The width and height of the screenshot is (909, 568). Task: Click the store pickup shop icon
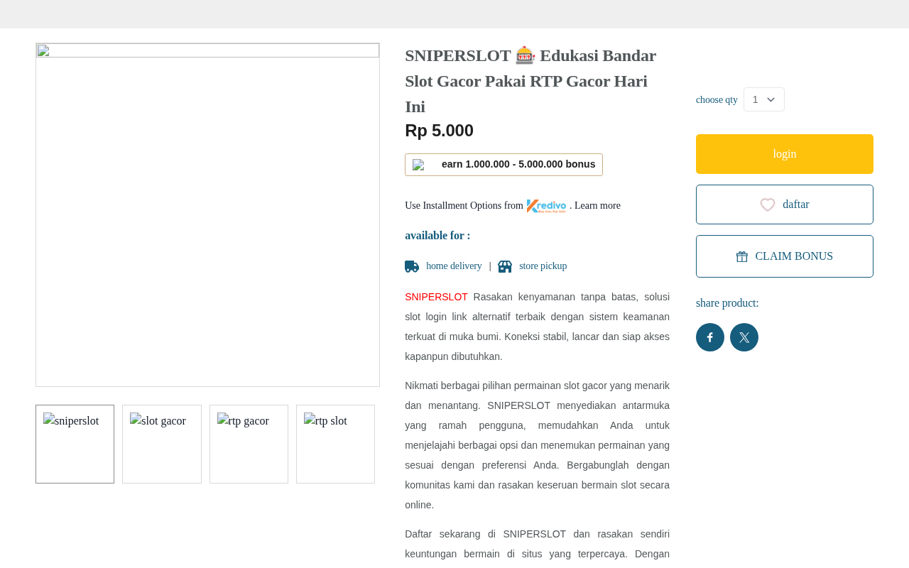coord(505,266)
